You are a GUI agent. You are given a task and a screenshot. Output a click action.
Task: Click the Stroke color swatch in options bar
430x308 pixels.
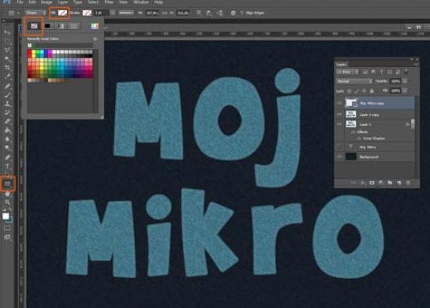87,13
